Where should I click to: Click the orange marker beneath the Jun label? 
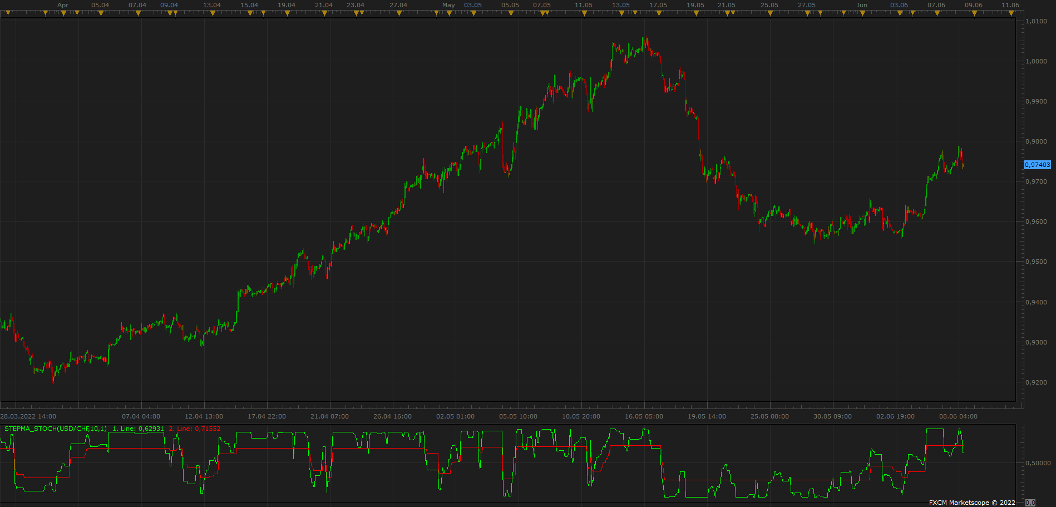pyautogui.click(x=862, y=13)
